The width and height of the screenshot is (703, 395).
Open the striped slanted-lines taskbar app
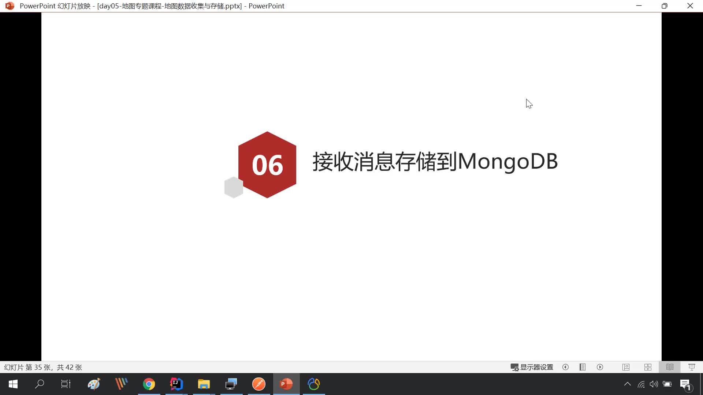[121, 384]
